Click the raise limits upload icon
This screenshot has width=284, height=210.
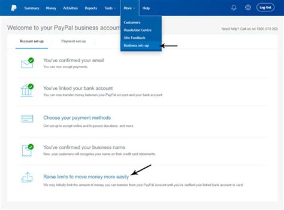pyautogui.click(x=27, y=177)
